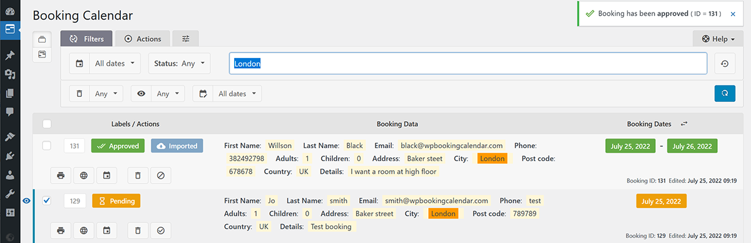
Task: Open the WordPress Dashboard sidebar icon
Action: (10, 11)
